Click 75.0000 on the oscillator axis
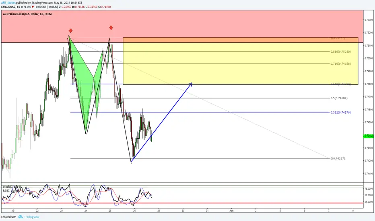Screen dimensions: 375x221 click(369, 188)
